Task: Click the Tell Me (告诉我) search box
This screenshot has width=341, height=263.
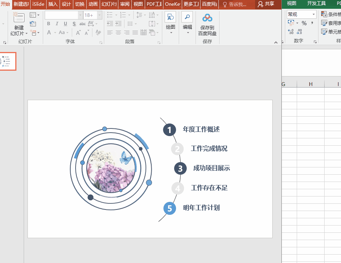Action: click(234, 4)
